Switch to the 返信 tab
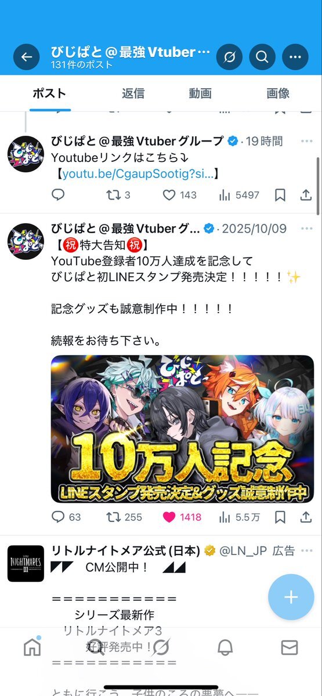This screenshot has height=696, width=322. [133, 93]
